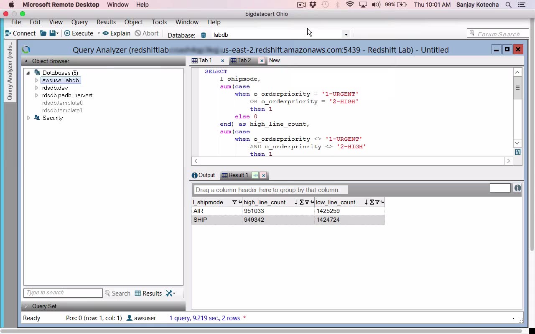Click the Type to search field

pyautogui.click(x=63, y=293)
